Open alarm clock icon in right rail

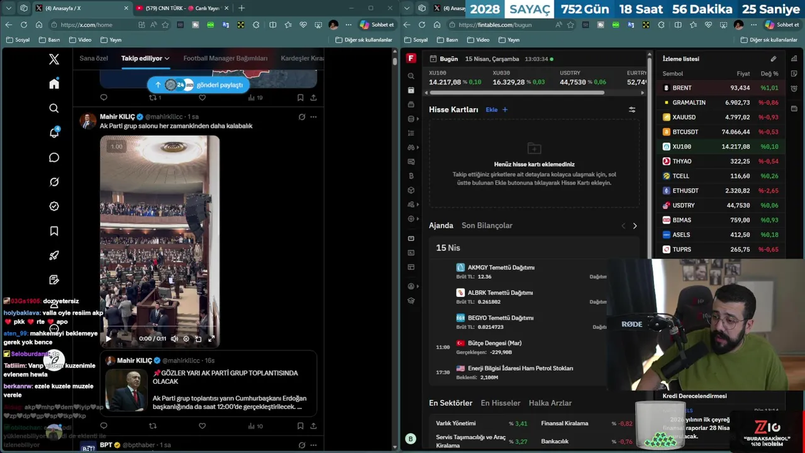(x=794, y=88)
